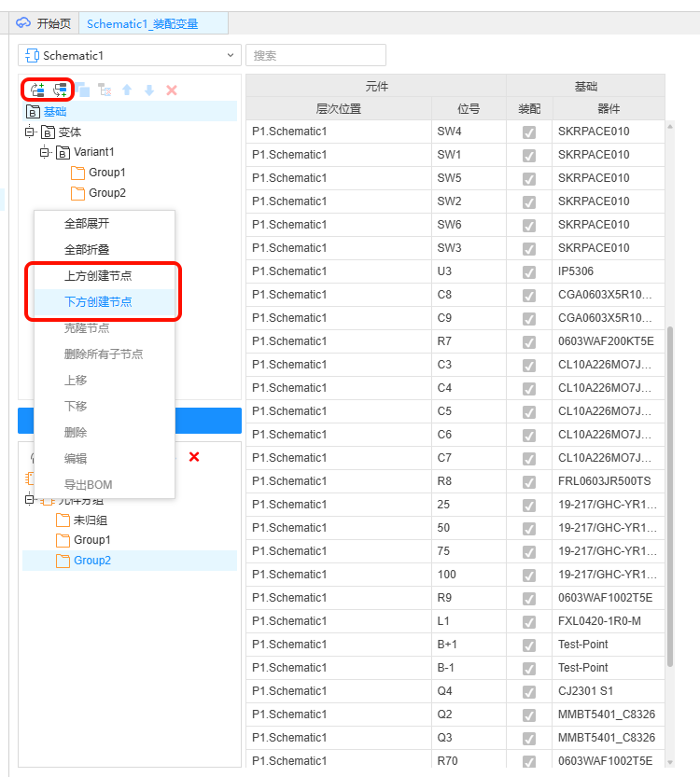Click the clone node toolbar icon
Viewport: 700px width, 777px height.
coord(82,90)
